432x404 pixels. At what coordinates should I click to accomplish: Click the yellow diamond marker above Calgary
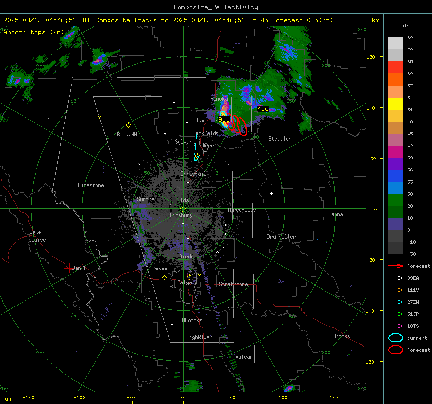(x=190, y=277)
